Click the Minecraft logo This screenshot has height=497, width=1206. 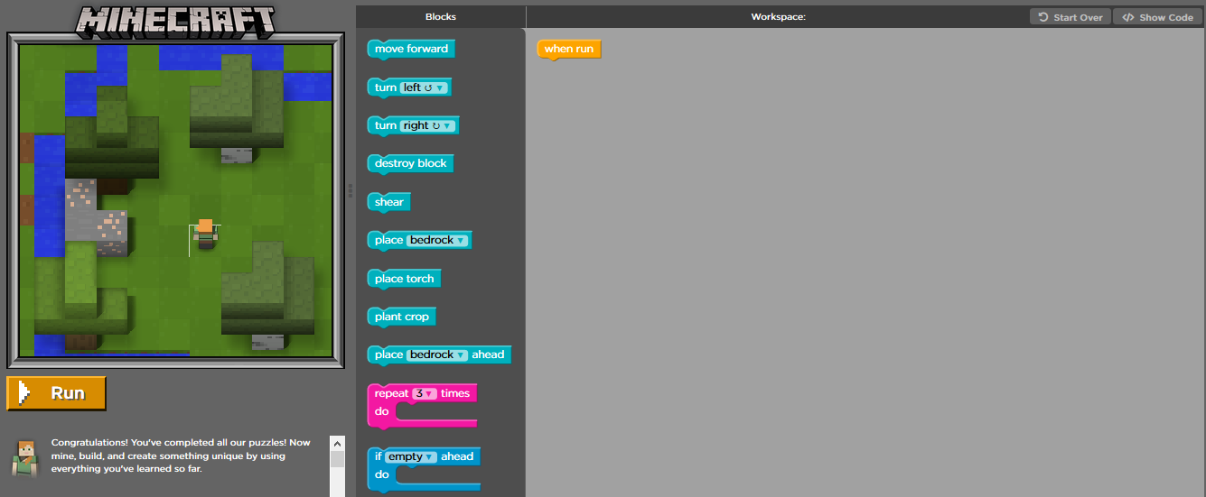[x=175, y=21]
